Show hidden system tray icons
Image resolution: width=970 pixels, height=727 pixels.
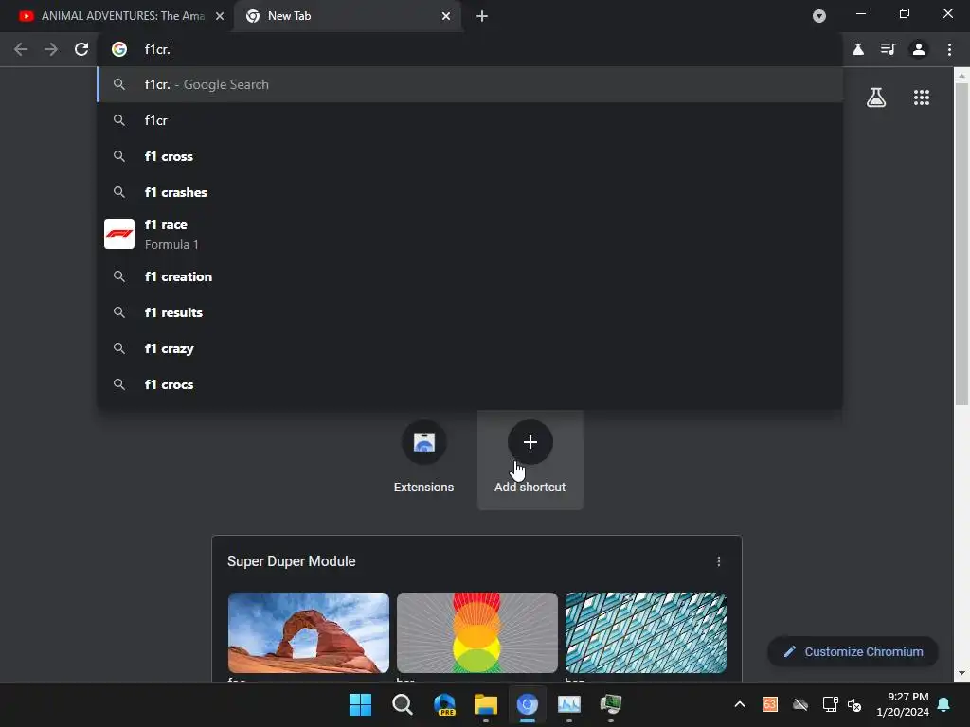click(739, 704)
